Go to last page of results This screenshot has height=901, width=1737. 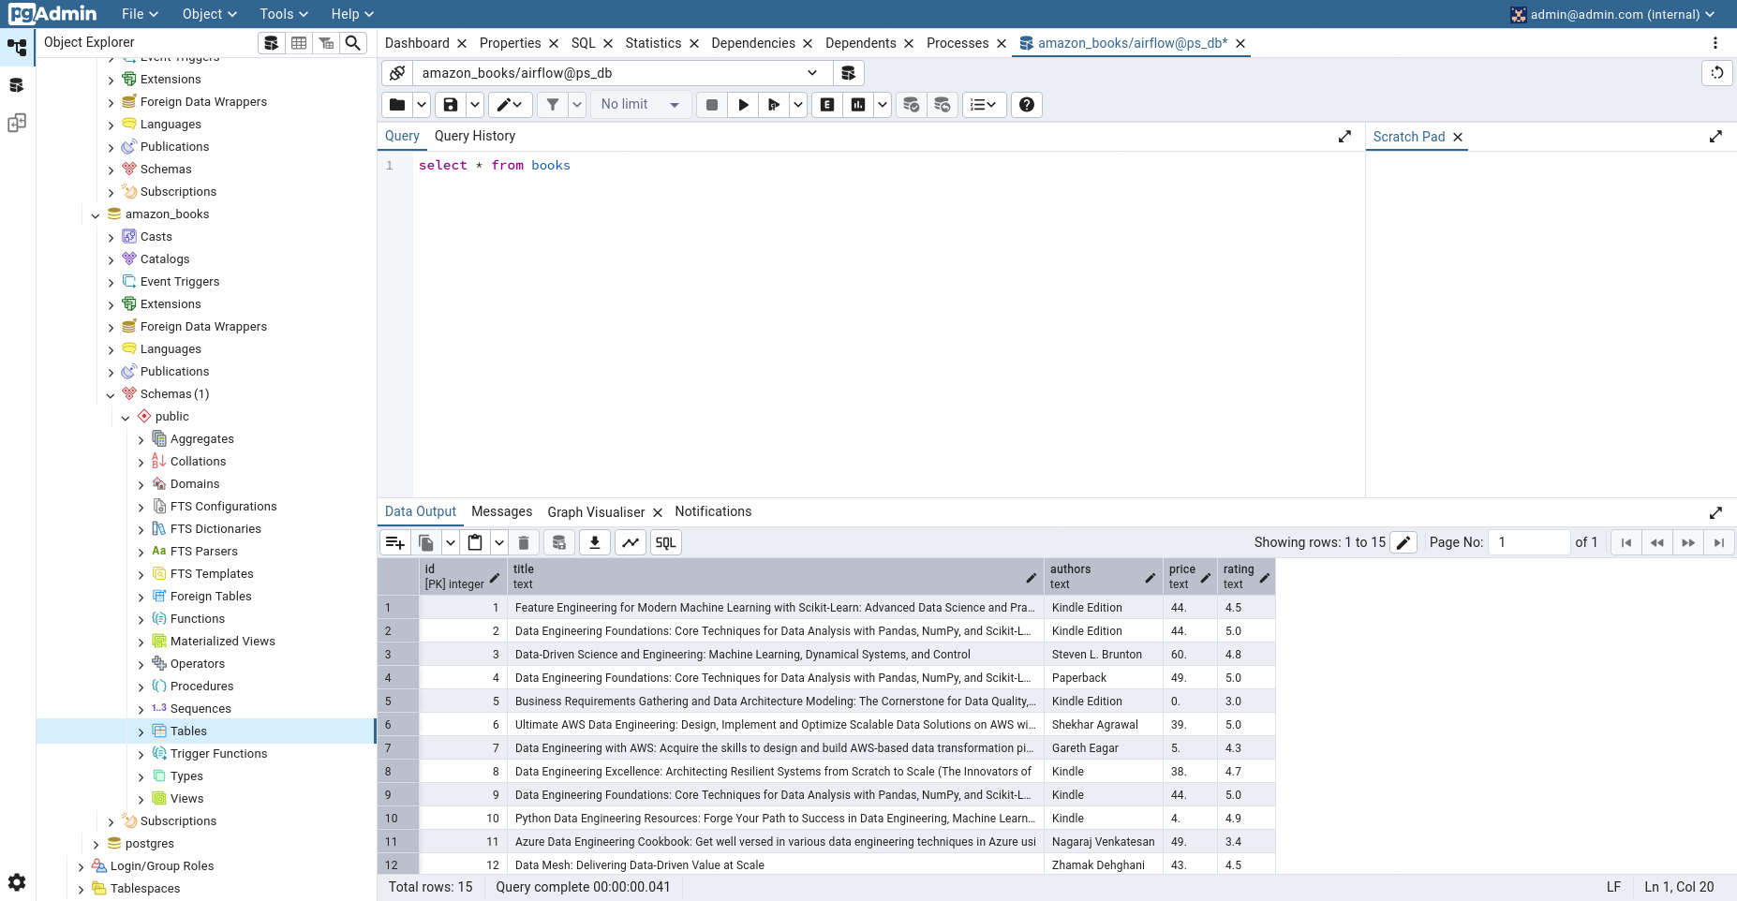pyautogui.click(x=1719, y=542)
